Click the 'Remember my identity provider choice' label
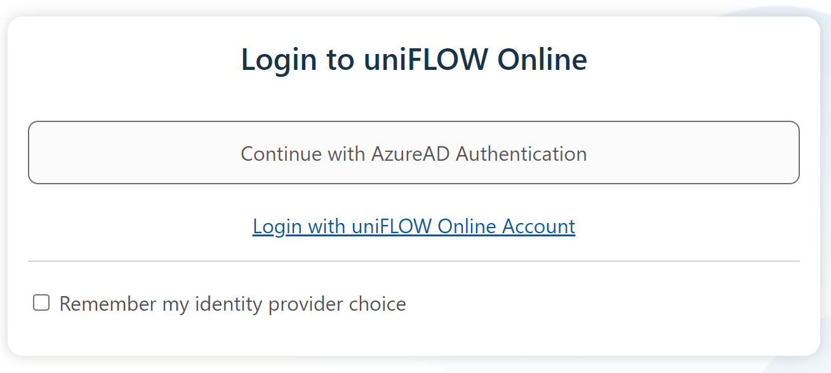The width and height of the screenshot is (831, 373). [x=232, y=304]
